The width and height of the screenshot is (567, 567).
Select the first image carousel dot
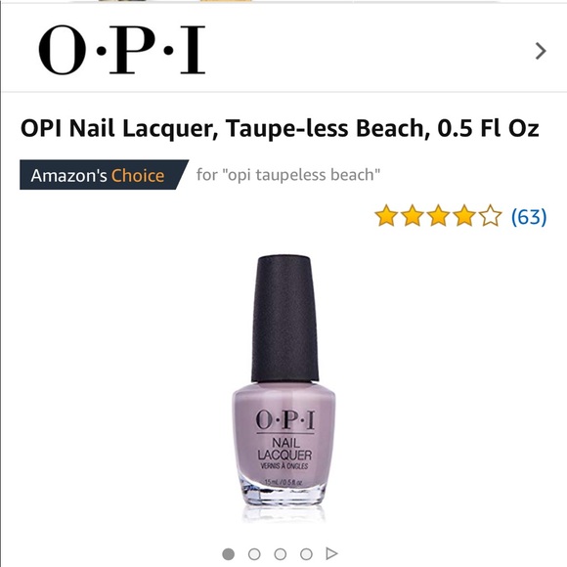[228, 554]
